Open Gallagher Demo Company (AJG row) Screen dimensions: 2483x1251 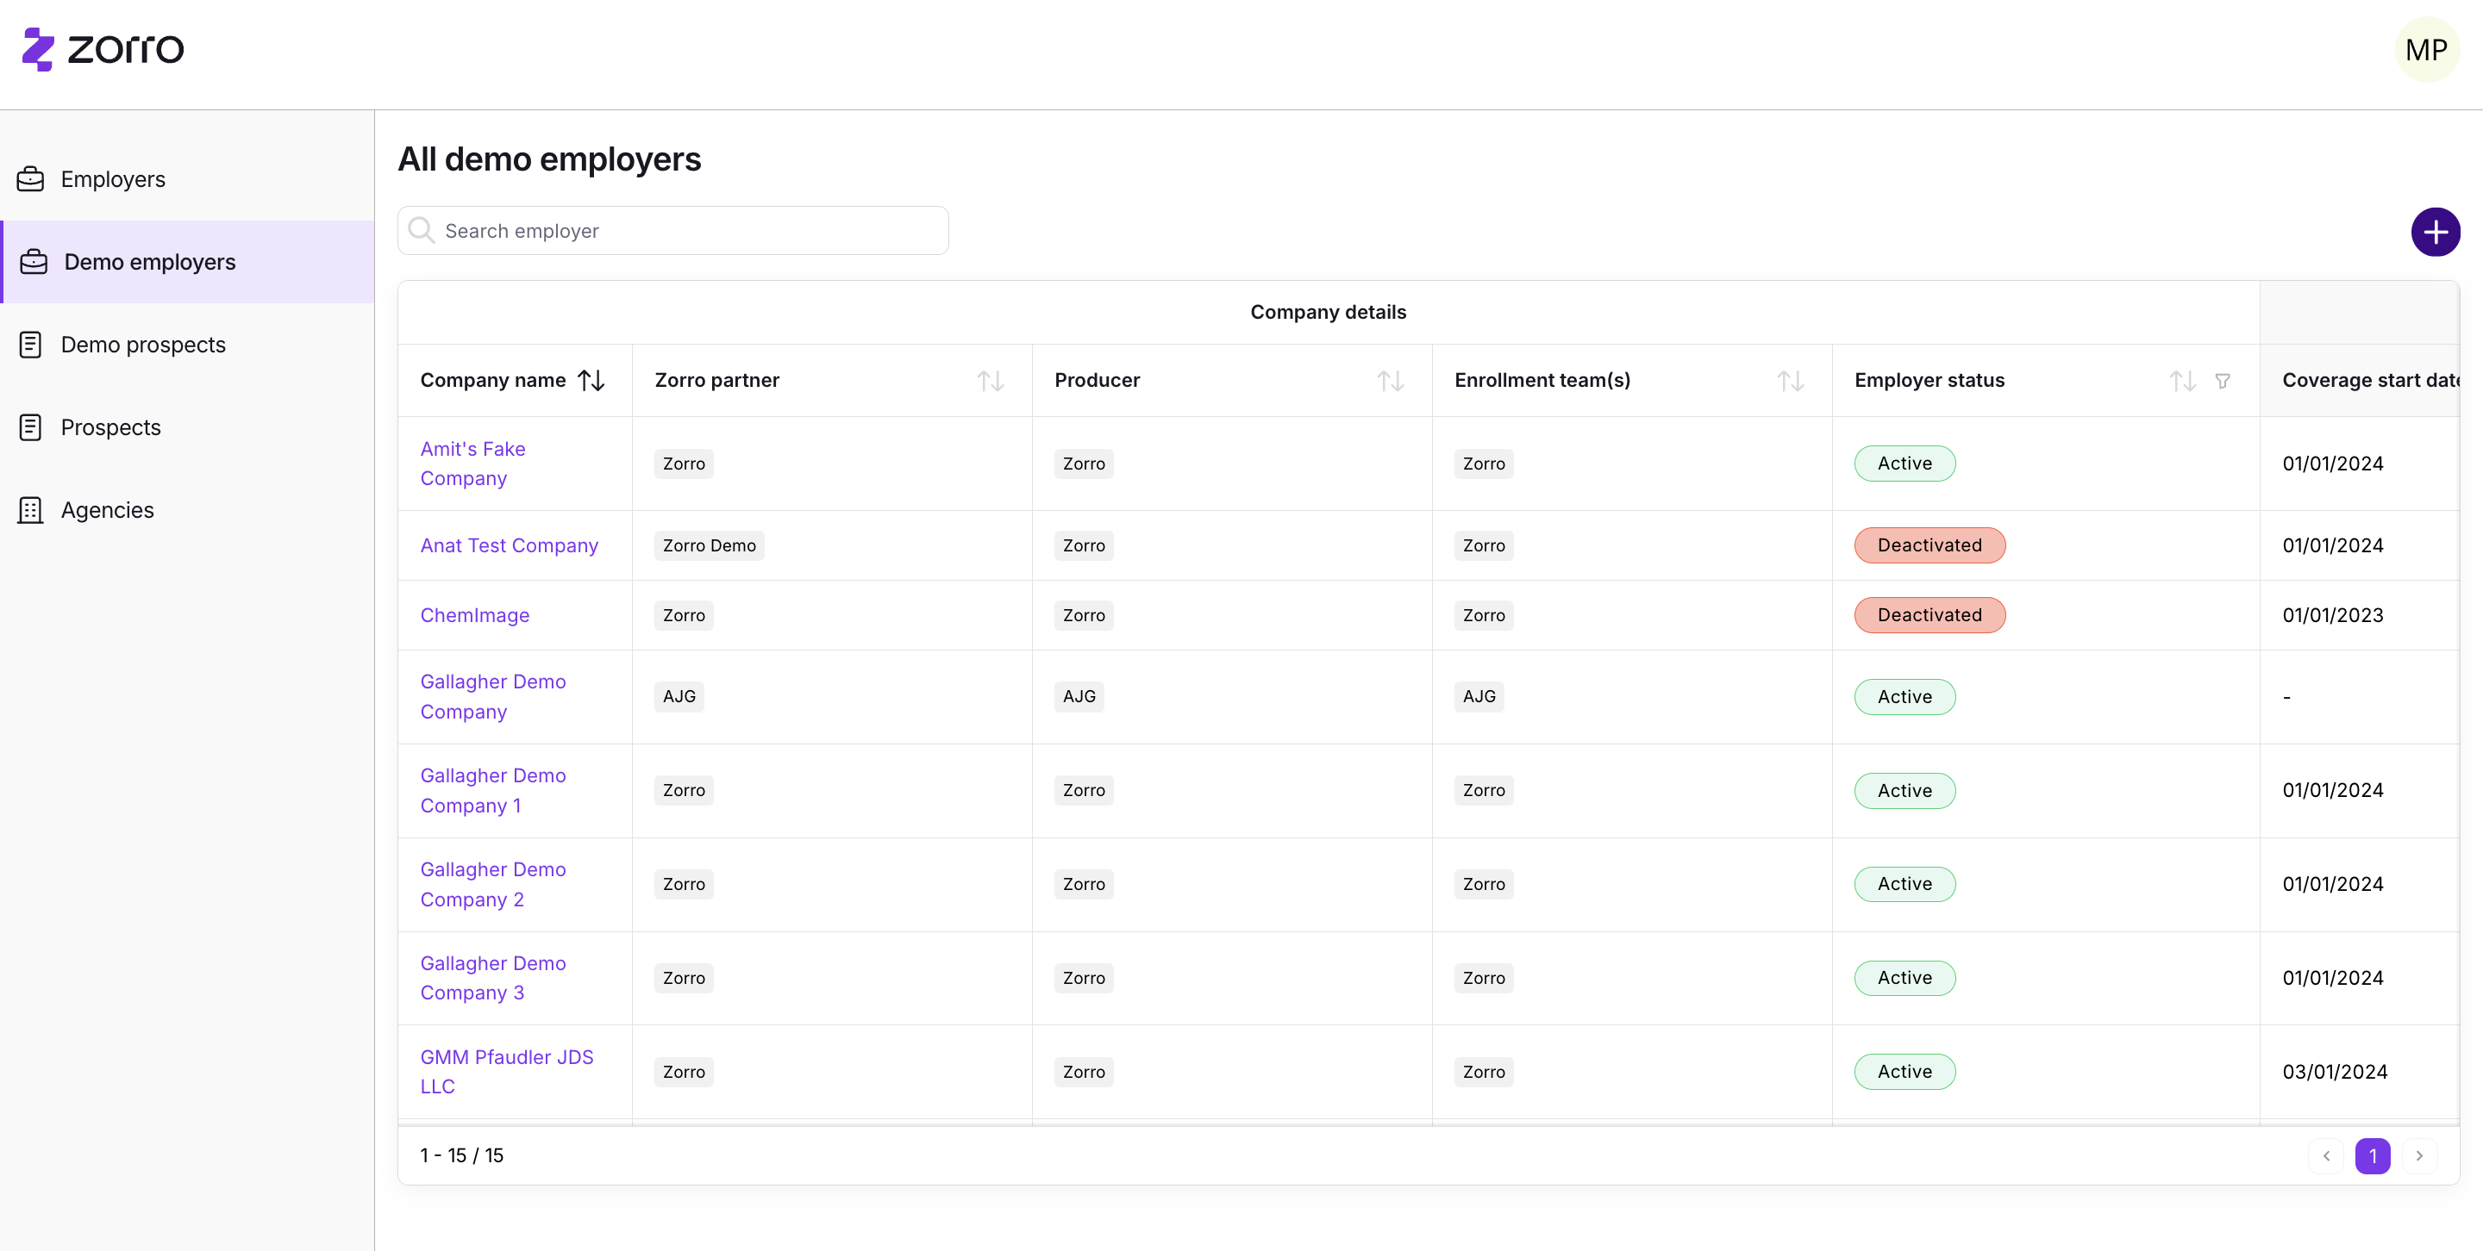pyautogui.click(x=492, y=696)
